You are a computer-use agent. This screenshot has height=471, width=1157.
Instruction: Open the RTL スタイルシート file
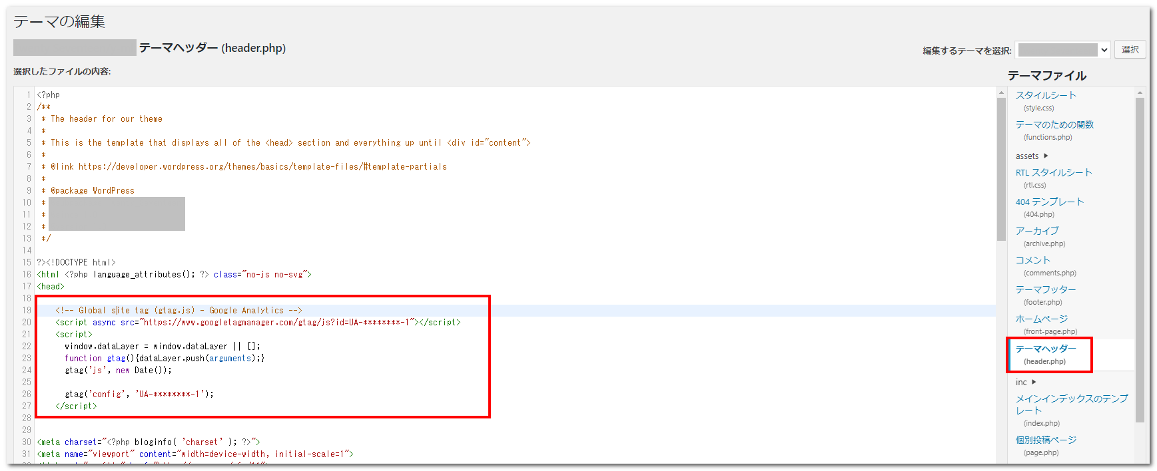[x=1054, y=173]
